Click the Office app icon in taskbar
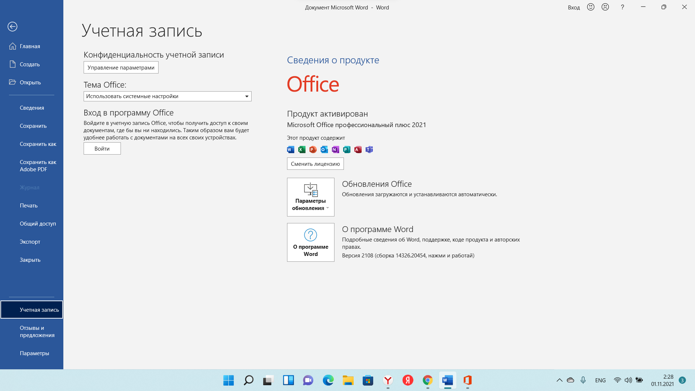Image resolution: width=695 pixels, height=391 pixels. tap(468, 381)
